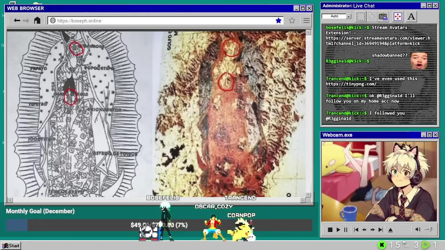Open the tinypng.com link in chat
445x250 pixels.
[x=351, y=84]
